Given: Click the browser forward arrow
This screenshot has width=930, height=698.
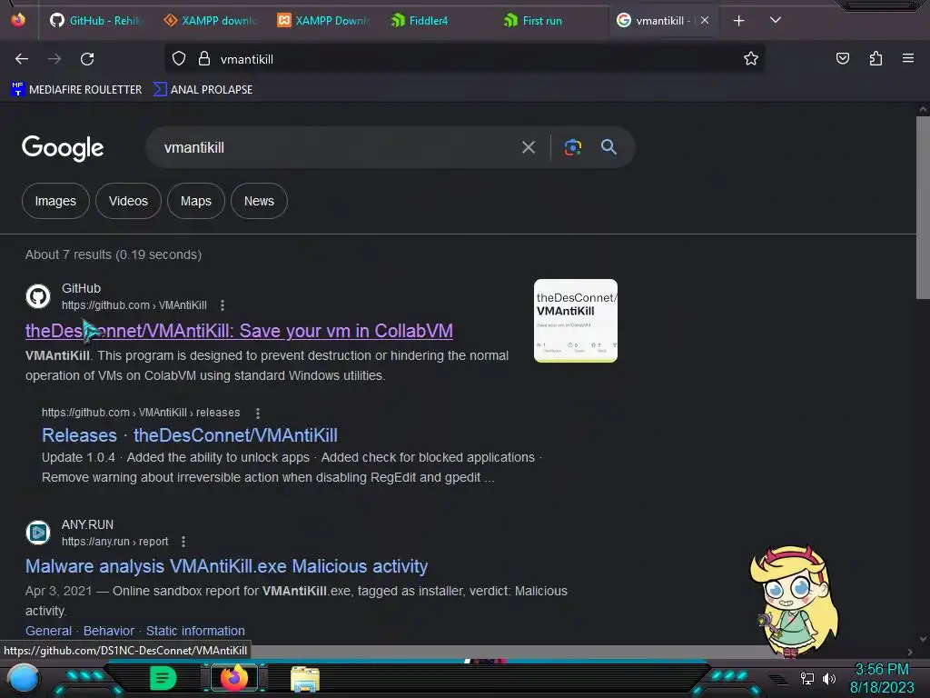Looking at the screenshot, I should pyautogui.click(x=54, y=59).
